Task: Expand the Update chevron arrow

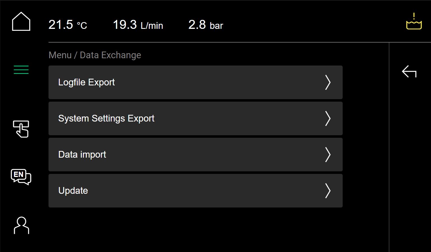Action: 328,191
